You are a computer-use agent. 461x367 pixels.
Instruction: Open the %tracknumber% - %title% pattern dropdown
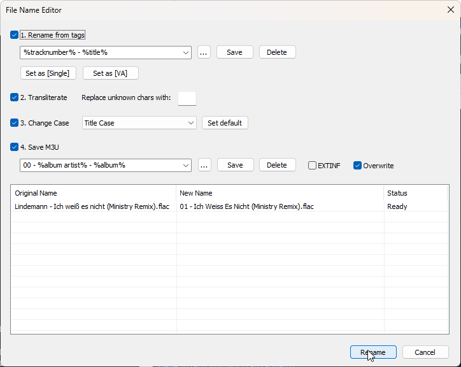point(185,53)
